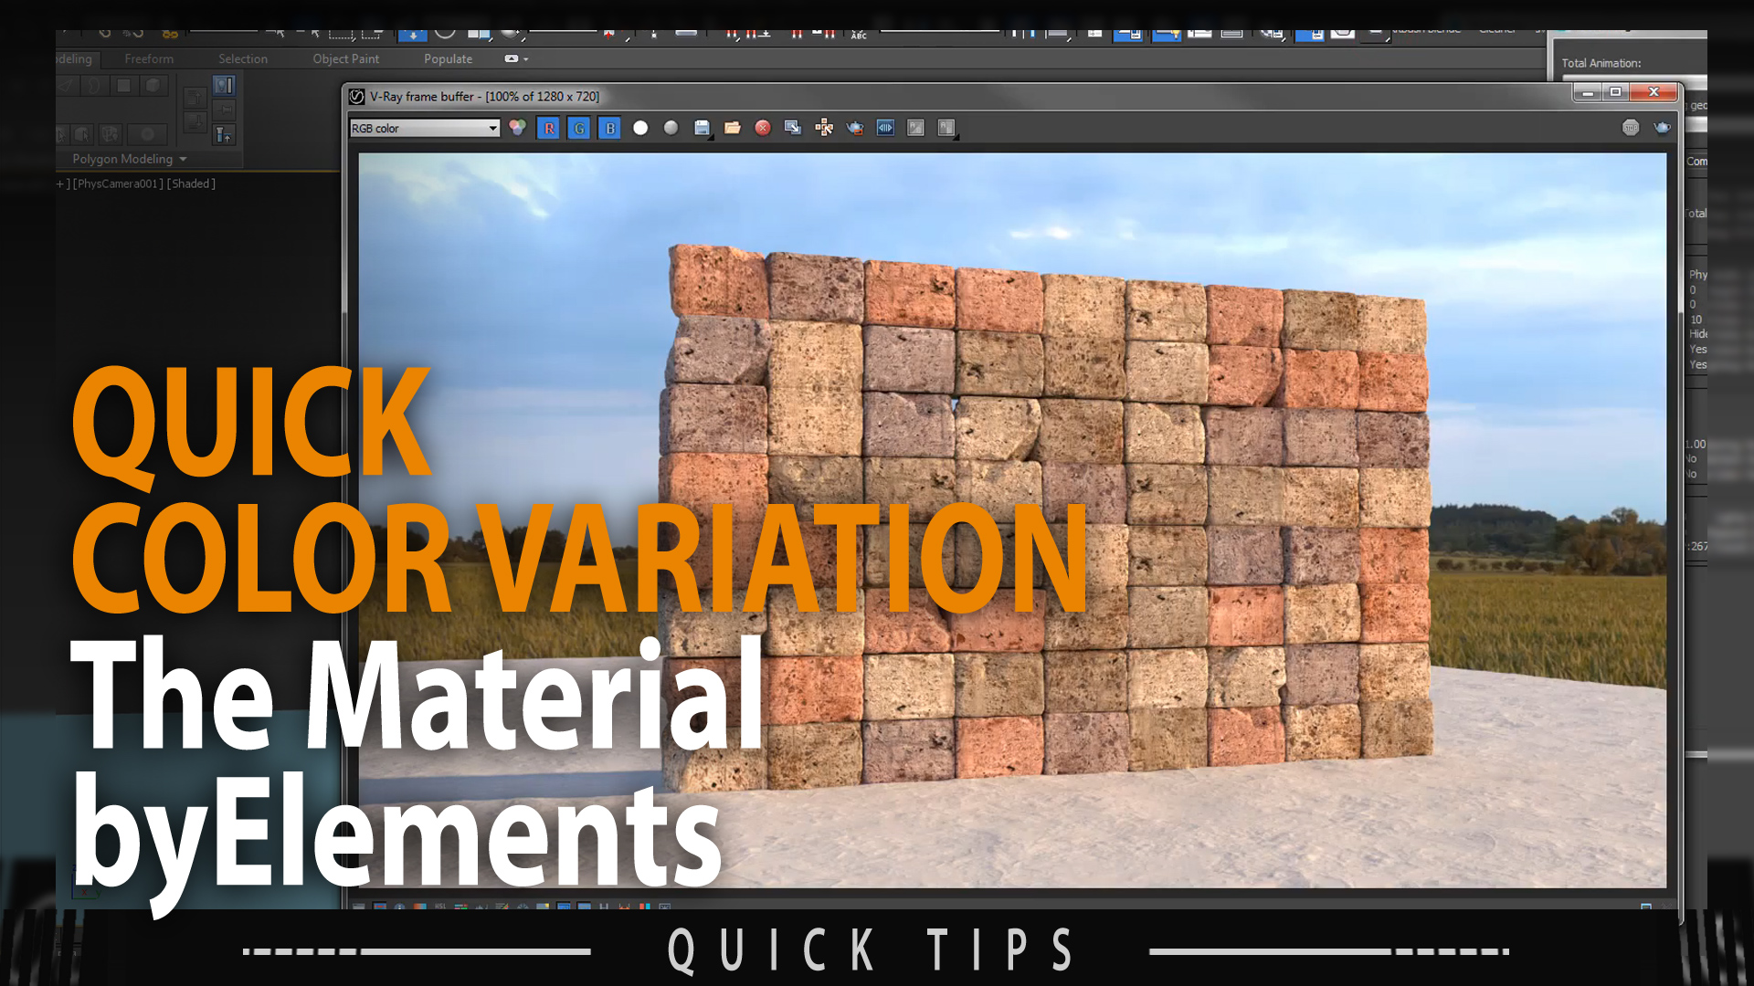Image resolution: width=1754 pixels, height=986 pixels.
Task: Clear the frame buffer image
Action: click(x=763, y=128)
